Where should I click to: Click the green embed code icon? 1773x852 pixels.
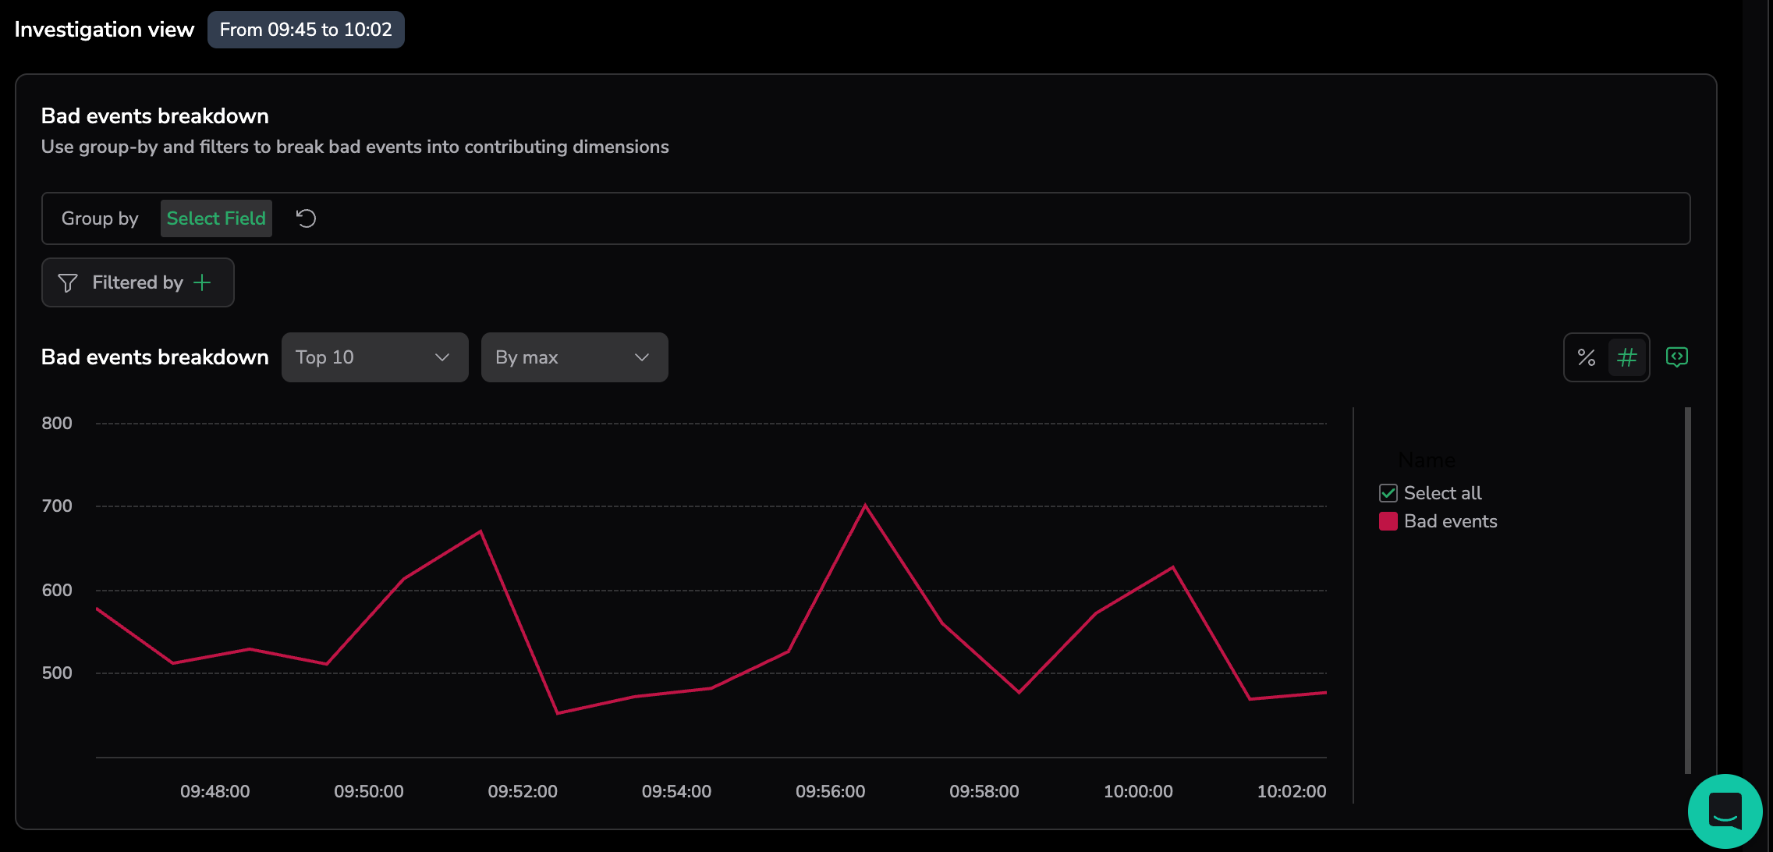click(x=1676, y=357)
